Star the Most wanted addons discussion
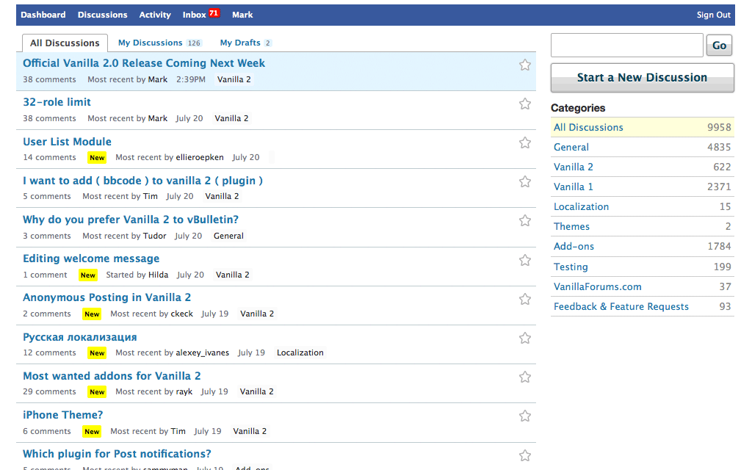The height and width of the screenshot is (470, 752). point(524,377)
